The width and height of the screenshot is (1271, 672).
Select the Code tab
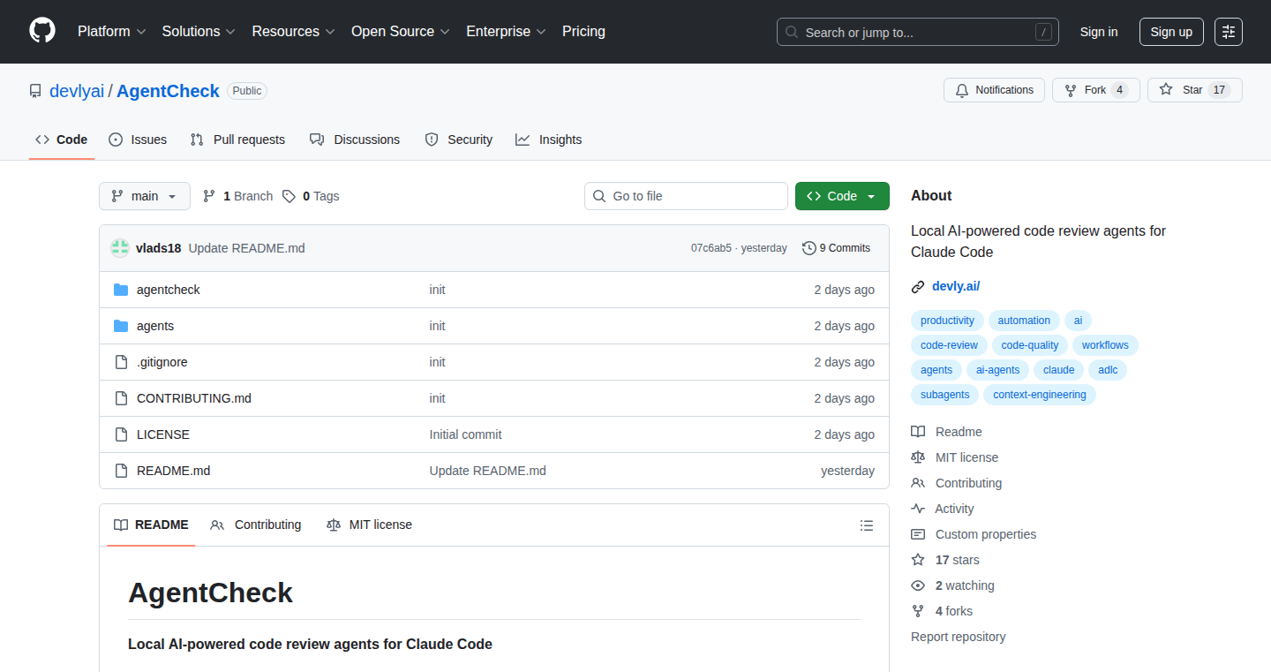62,140
